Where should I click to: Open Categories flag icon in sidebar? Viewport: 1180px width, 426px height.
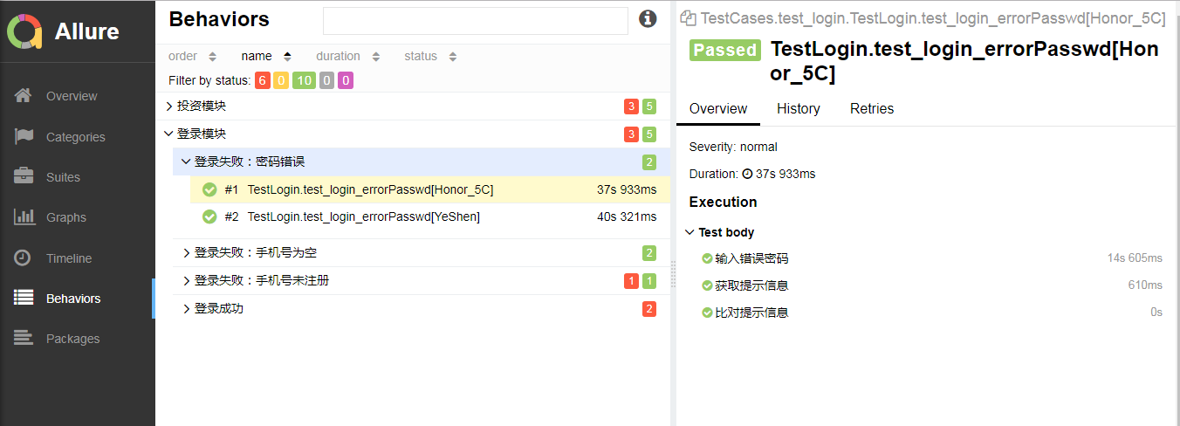tap(24, 137)
